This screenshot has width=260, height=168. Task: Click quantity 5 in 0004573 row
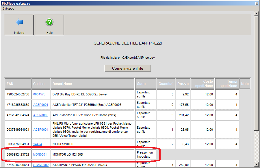pyautogui.click(x=172, y=94)
